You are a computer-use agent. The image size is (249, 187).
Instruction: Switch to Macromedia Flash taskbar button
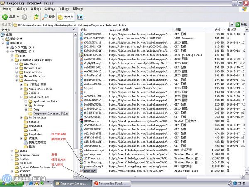click(x=112, y=184)
